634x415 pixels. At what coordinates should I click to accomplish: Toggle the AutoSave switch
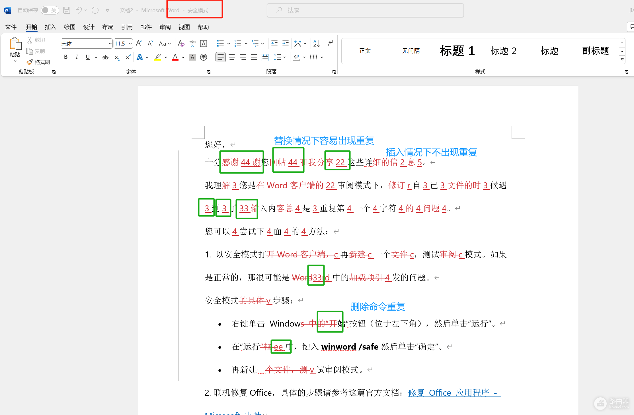pos(50,10)
